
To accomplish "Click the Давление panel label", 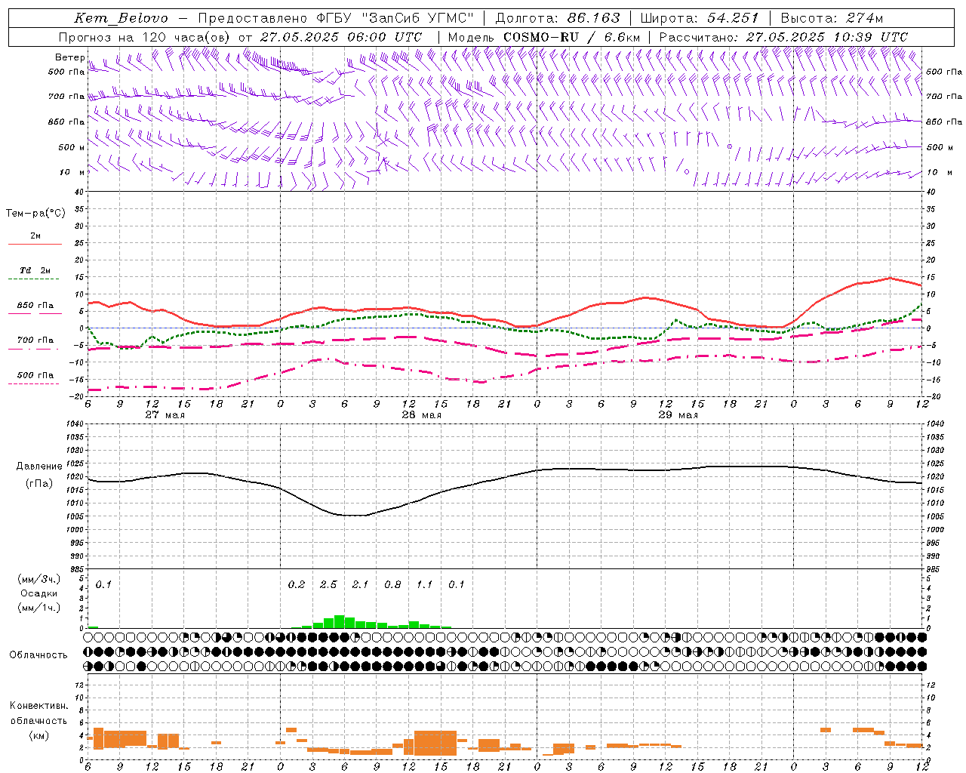I will pos(39,467).
